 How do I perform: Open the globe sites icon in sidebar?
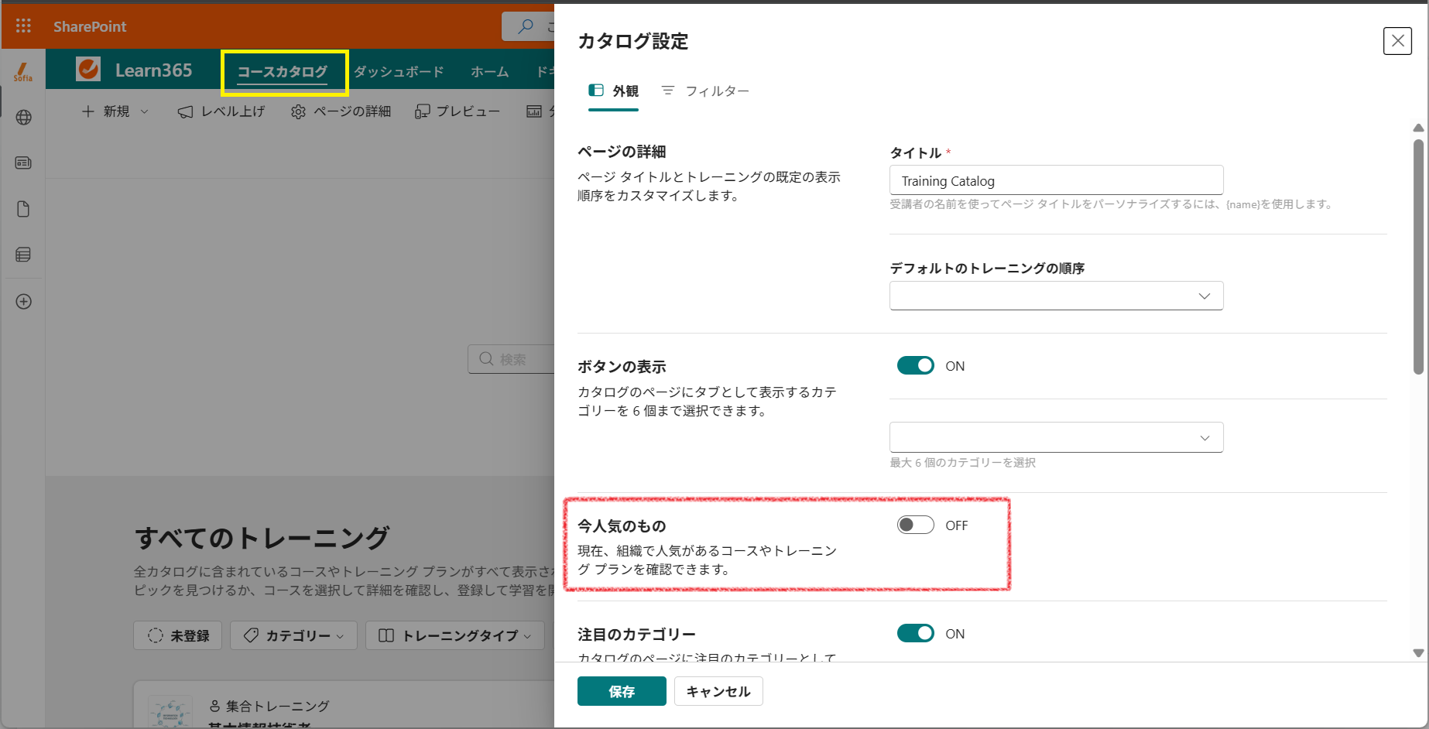tap(24, 118)
